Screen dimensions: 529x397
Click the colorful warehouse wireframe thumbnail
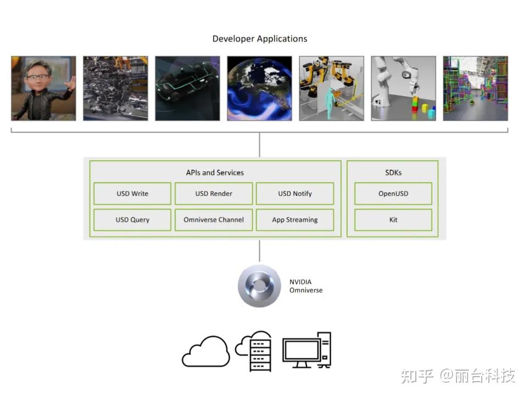(x=475, y=88)
